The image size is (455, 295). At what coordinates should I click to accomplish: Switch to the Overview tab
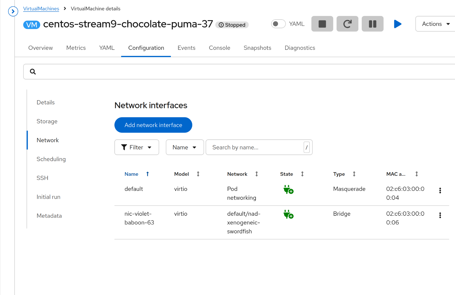click(41, 48)
